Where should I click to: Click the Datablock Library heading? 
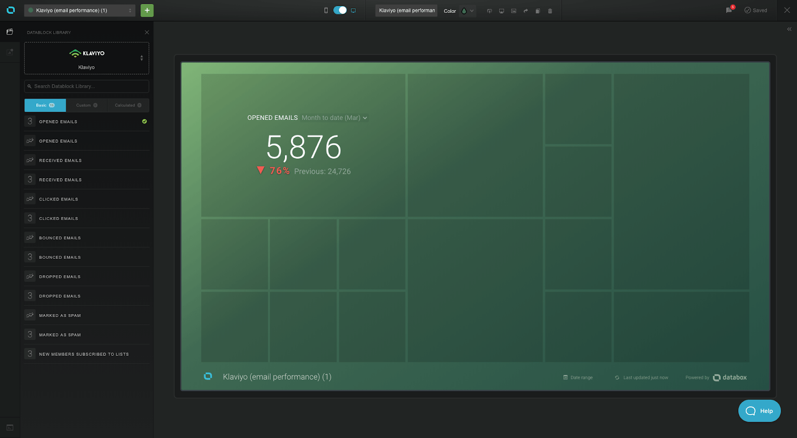click(x=49, y=32)
